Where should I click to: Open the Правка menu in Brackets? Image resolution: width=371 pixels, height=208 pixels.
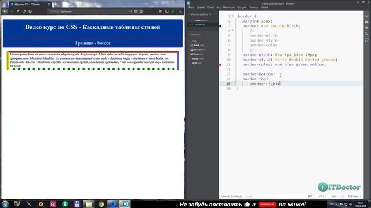click(201, 8)
